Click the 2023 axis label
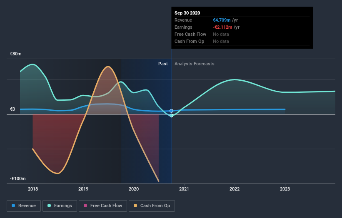 pos(285,189)
